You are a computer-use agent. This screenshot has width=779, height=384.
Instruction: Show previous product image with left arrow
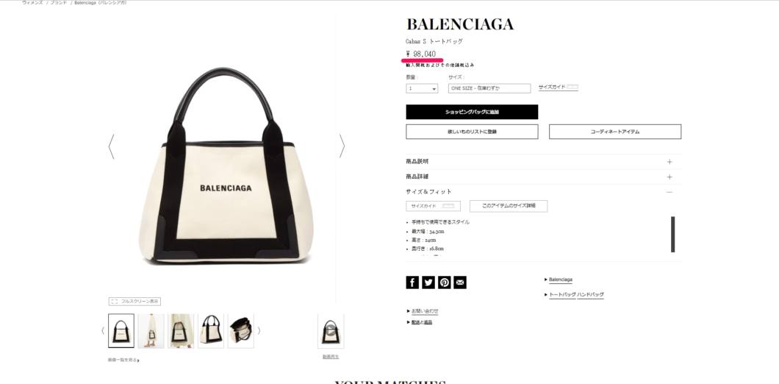click(x=111, y=146)
